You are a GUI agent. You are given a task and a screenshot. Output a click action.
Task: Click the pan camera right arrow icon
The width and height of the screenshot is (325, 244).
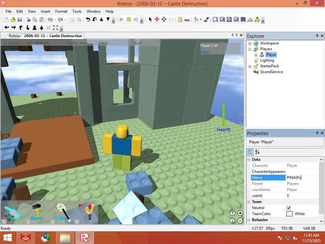coord(13,27)
